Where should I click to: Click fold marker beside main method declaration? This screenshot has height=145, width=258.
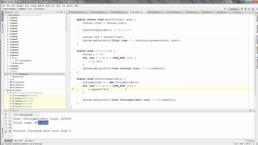[70, 20]
